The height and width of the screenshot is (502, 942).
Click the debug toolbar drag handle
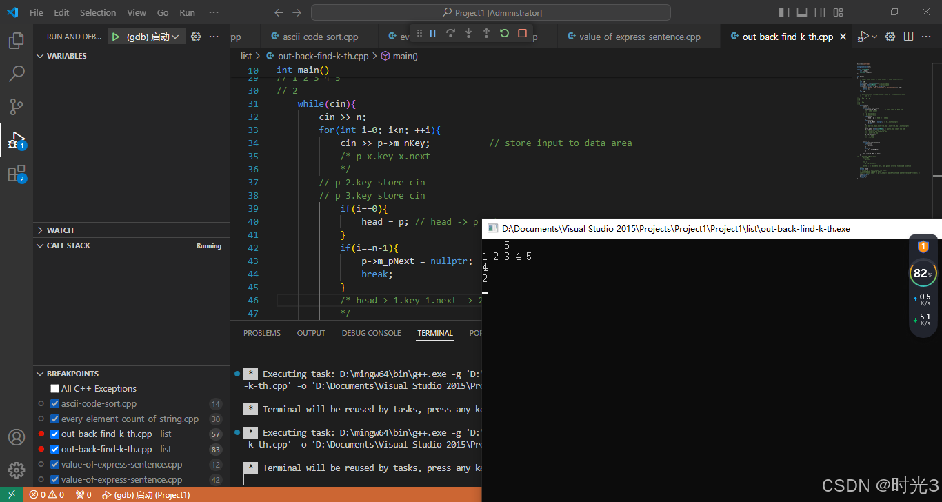[x=419, y=33]
